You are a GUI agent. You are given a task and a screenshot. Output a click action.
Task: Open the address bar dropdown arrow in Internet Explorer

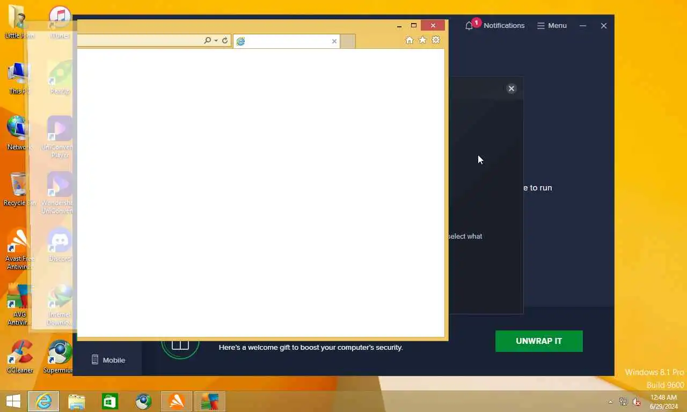click(216, 41)
